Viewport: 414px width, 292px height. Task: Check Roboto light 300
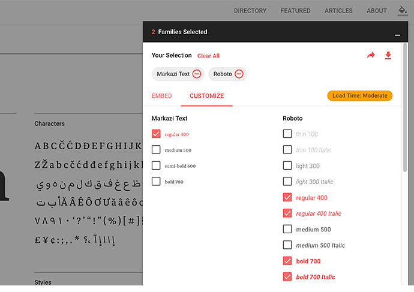coord(287,165)
